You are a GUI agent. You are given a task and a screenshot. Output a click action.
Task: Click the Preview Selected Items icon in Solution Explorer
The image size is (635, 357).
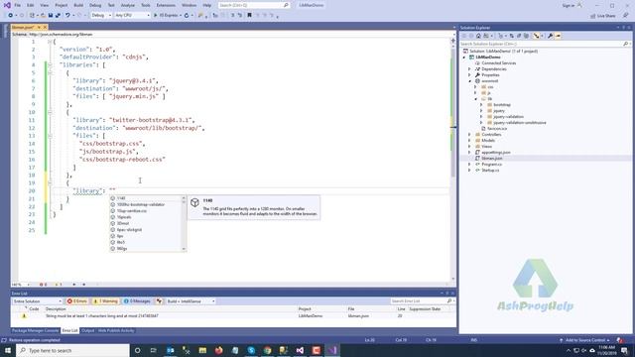tap(558, 36)
